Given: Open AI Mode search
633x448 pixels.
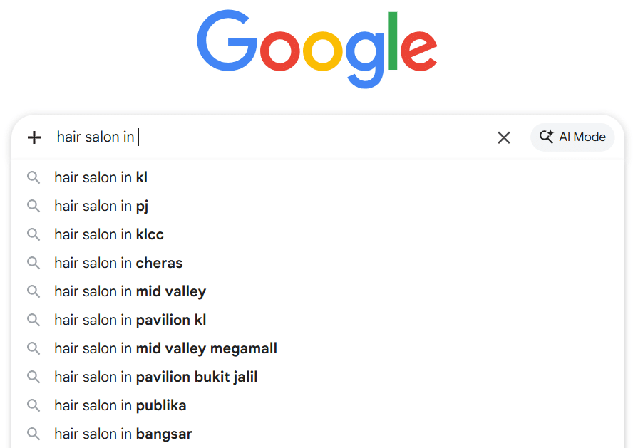Looking at the screenshot, I should click(572, 137).
